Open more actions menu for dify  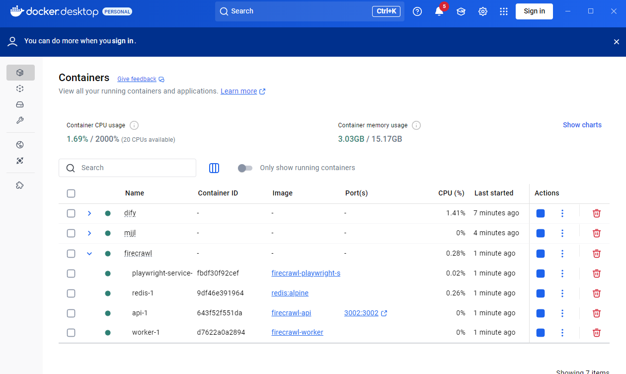coord(562,213)
